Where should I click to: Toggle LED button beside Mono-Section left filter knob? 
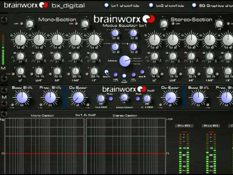coord(21,24)
